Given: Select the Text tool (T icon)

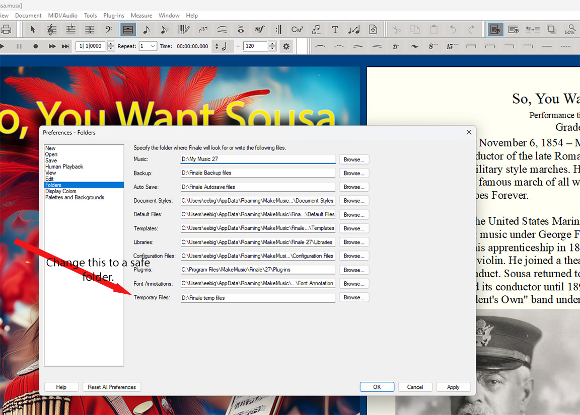Looking at the screenshot, I should [x=335, y=30].
